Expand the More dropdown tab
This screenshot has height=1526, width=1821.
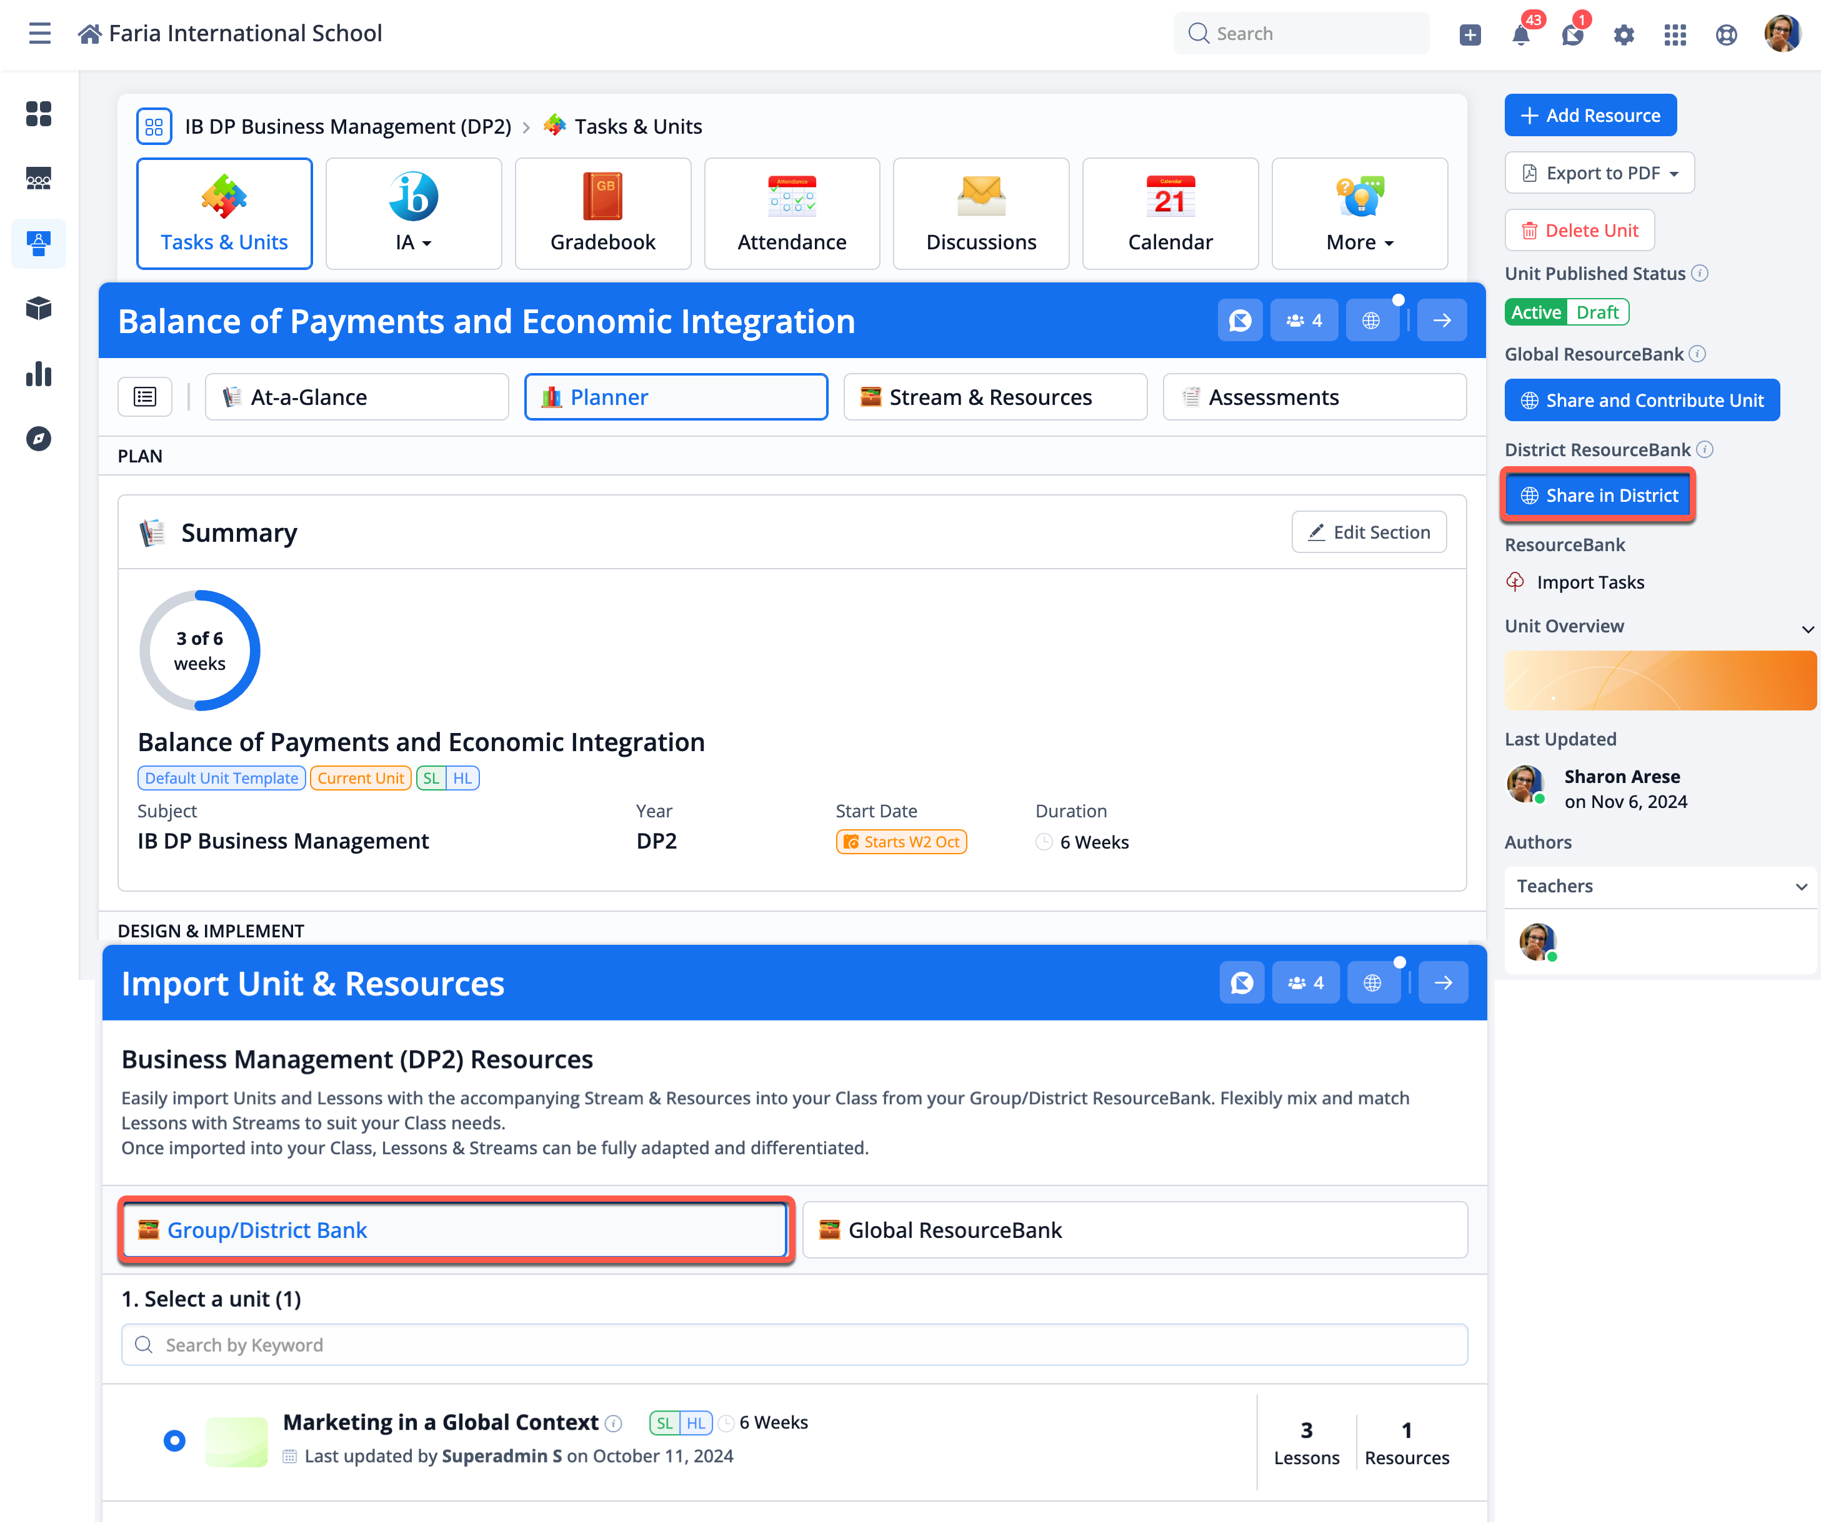1360,213
